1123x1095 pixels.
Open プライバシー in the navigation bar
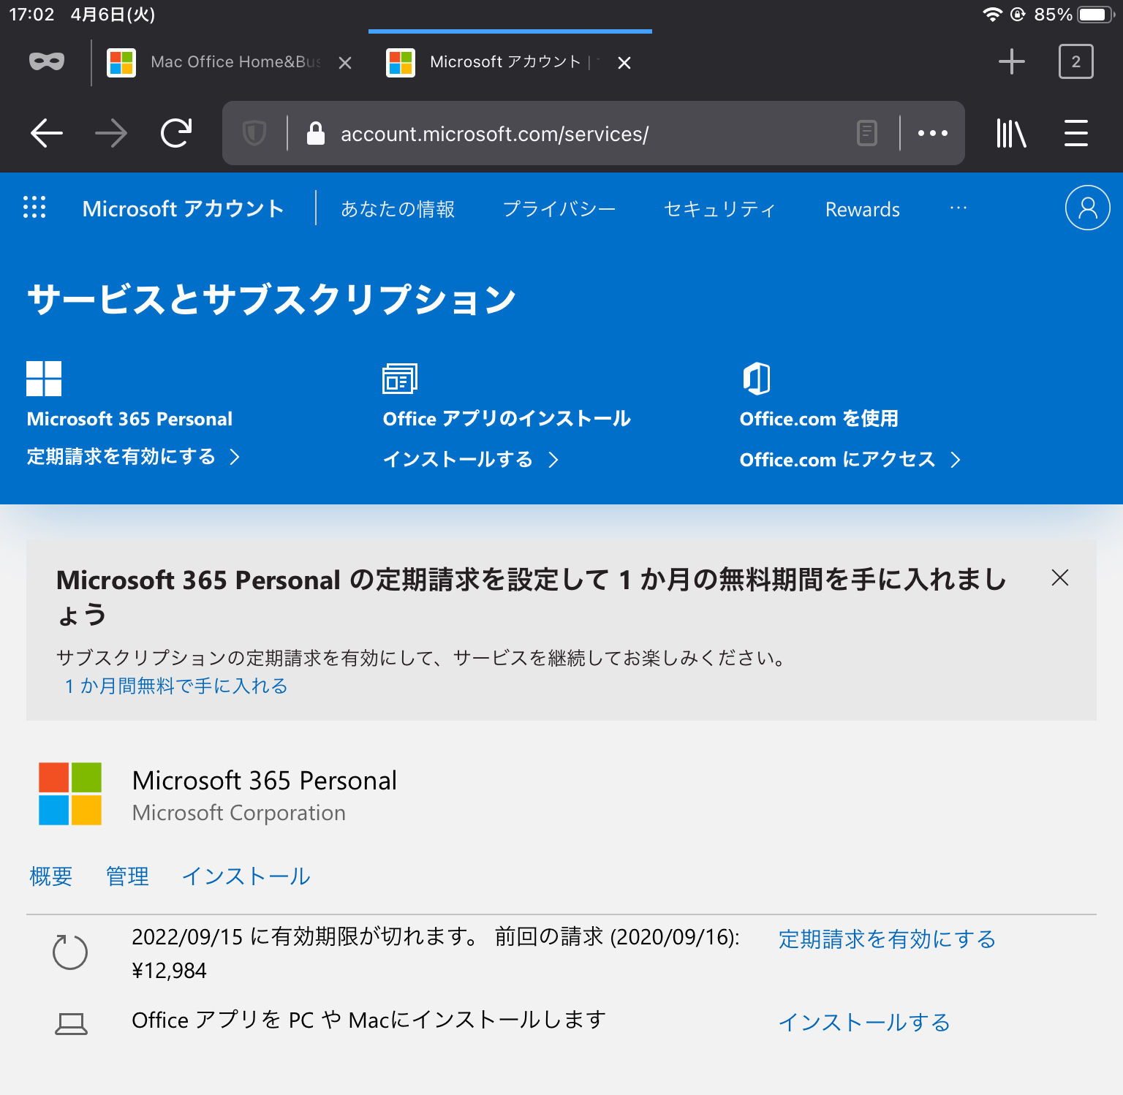(559, 209)
